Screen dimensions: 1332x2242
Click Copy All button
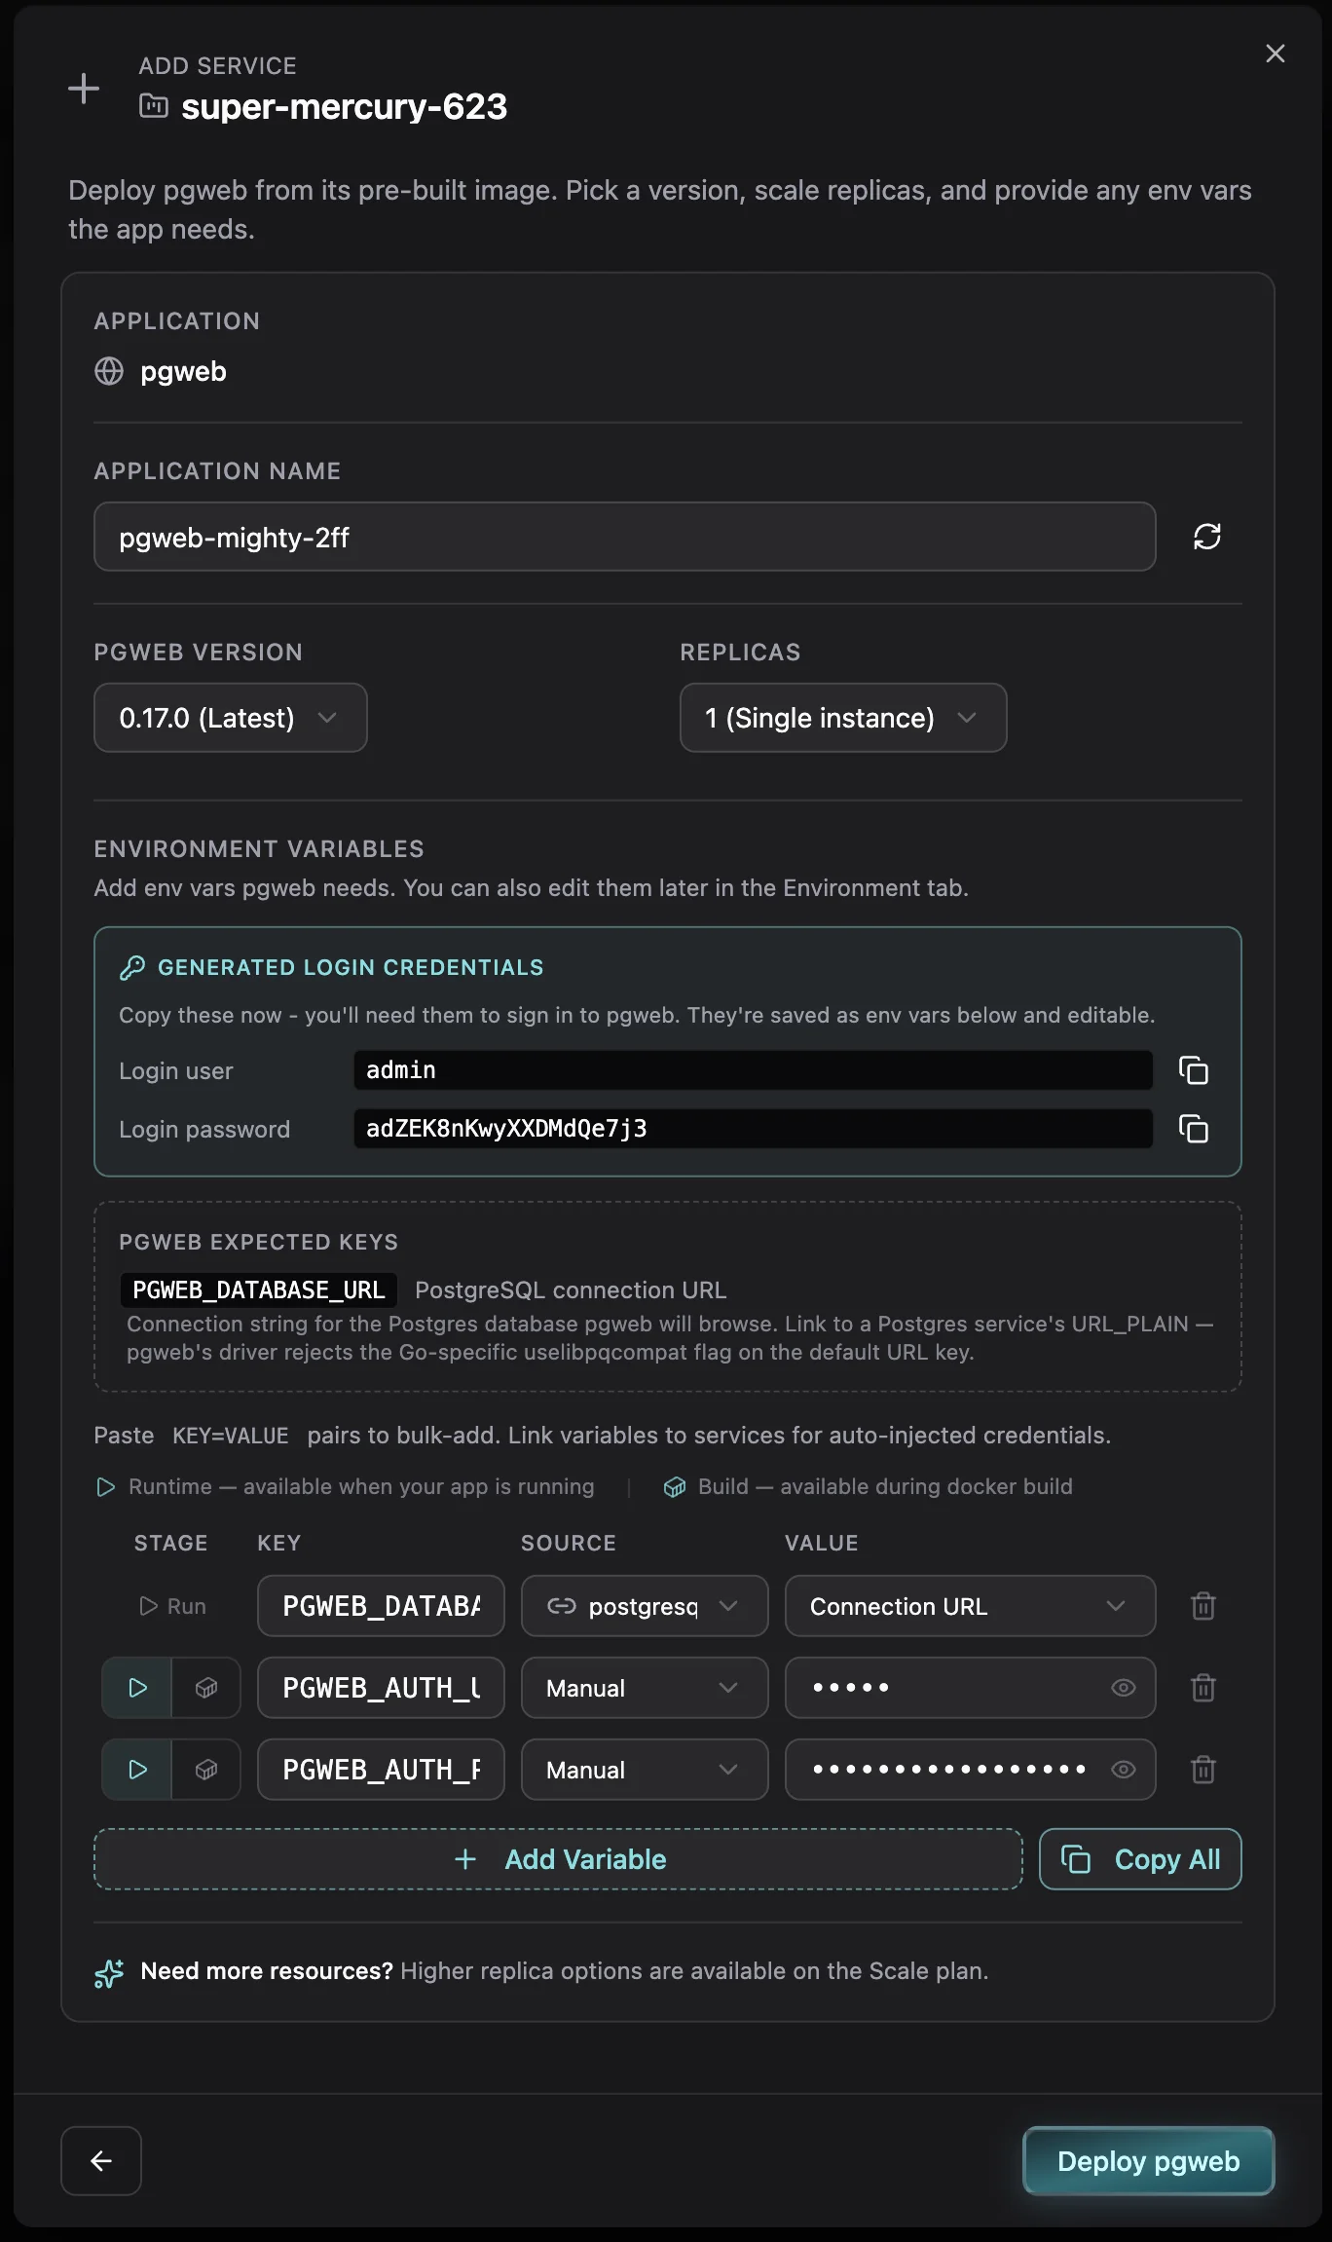[x=1140, y=1859]
